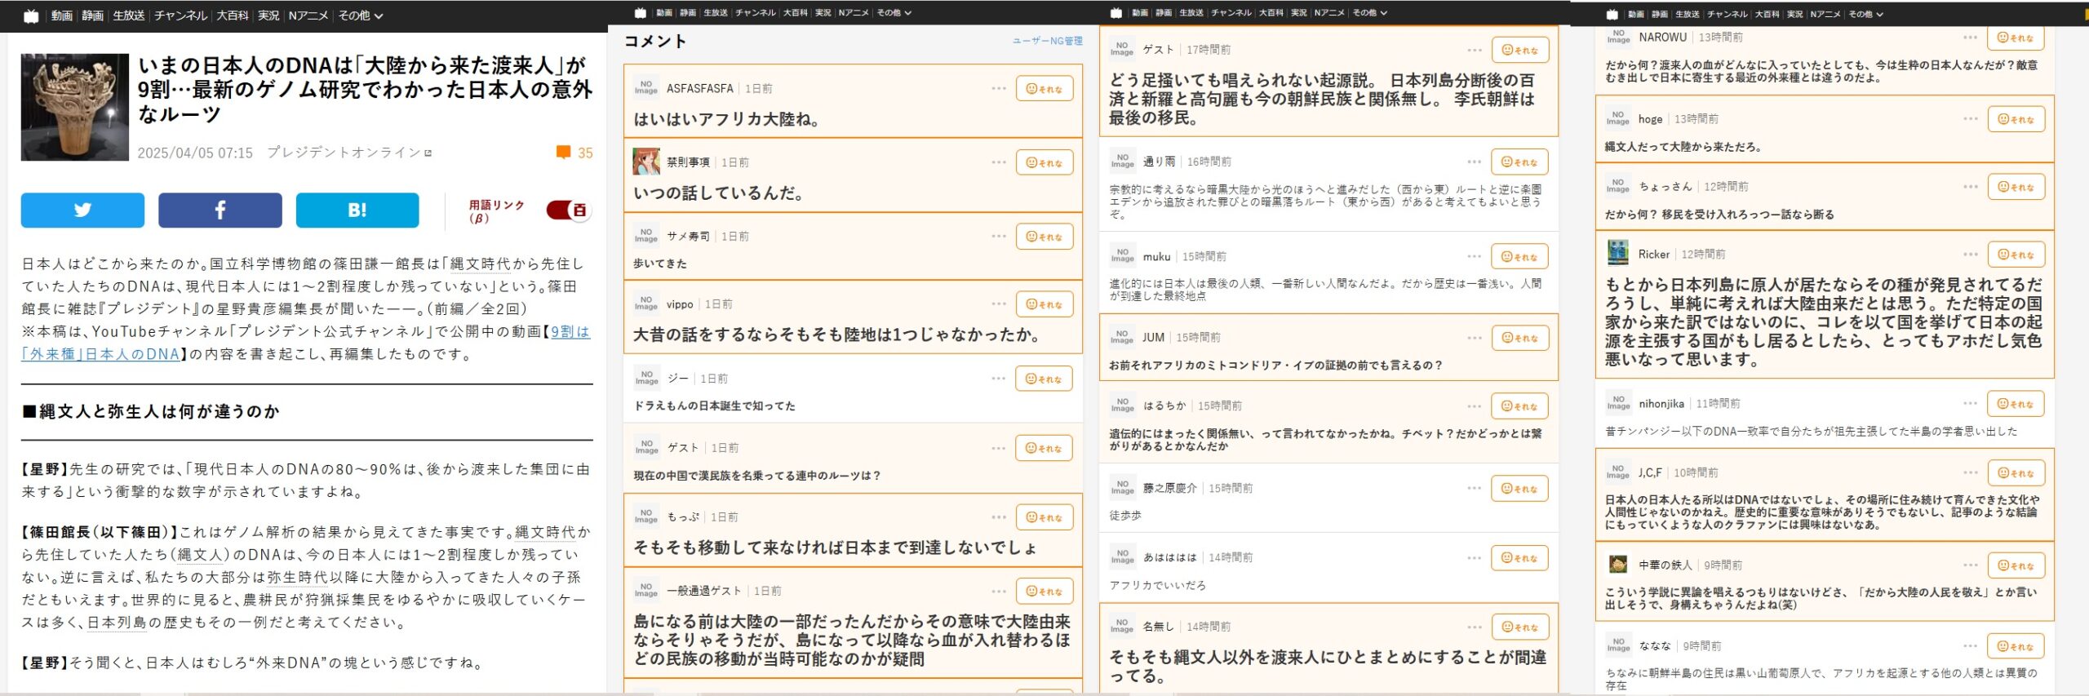The height and width of the screenshot is (696, 2089).
Task: Open 禁則事項's anime avatar icon
Action: [x=646, y=162]
